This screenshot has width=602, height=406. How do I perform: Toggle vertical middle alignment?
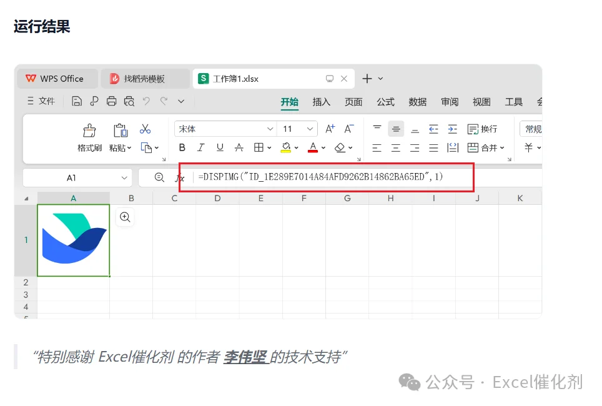[396, 129]
